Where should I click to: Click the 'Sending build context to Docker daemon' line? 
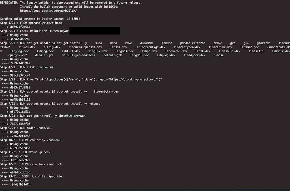40,19
